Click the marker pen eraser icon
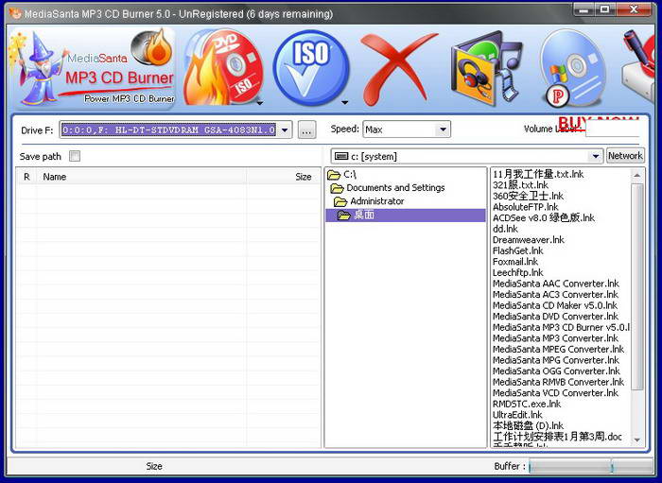The height and width of the screenshot is (483, 662). pyautogui.click(x=637, y=65)
